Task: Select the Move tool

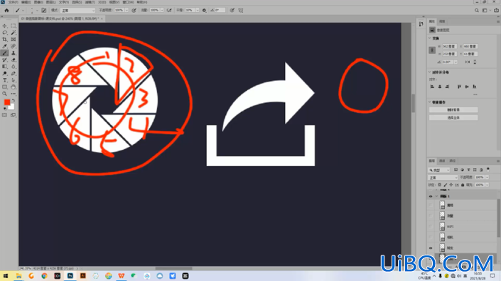Action: (4, 26)
